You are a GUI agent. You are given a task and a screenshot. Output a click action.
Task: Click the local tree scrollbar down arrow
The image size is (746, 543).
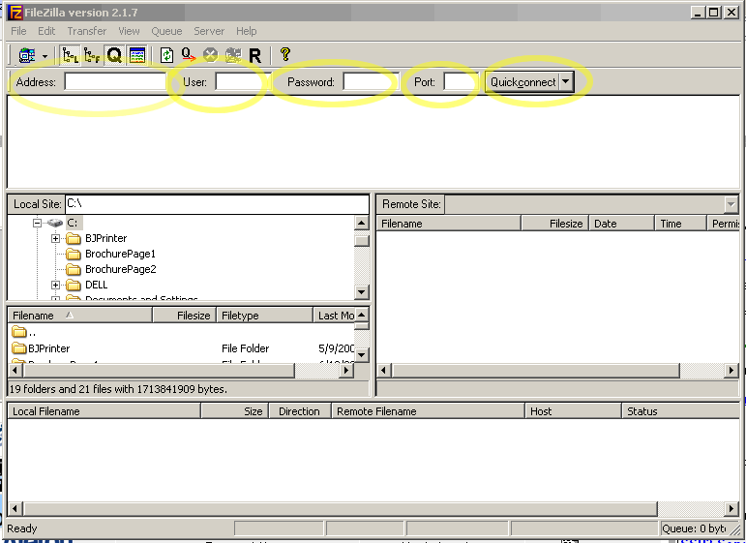[362, 292]
